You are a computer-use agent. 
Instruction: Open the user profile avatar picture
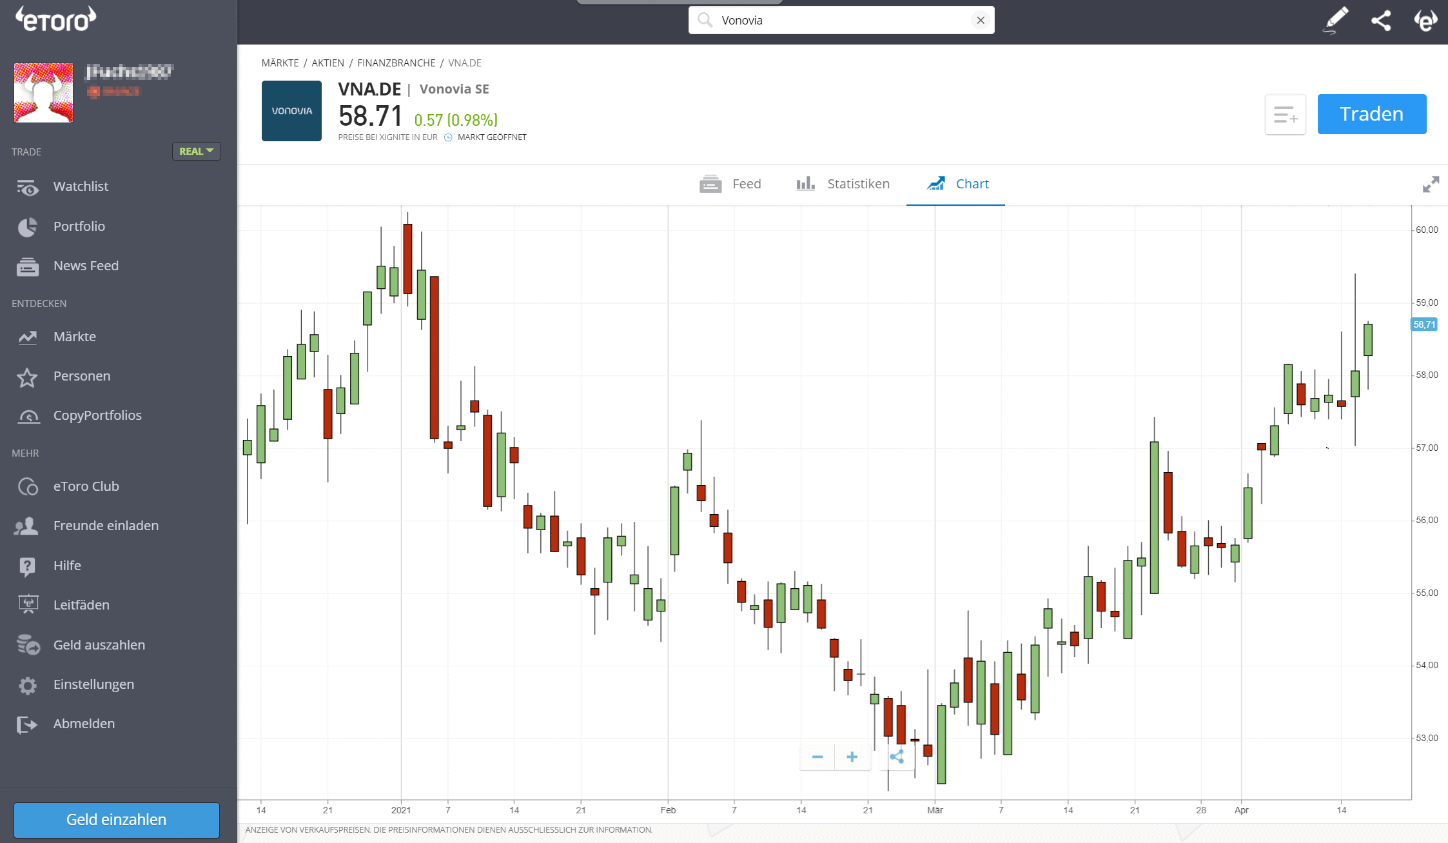pos(44,93)
